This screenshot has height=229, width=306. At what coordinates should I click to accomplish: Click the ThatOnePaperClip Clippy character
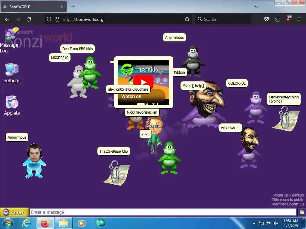coord(117,173)
